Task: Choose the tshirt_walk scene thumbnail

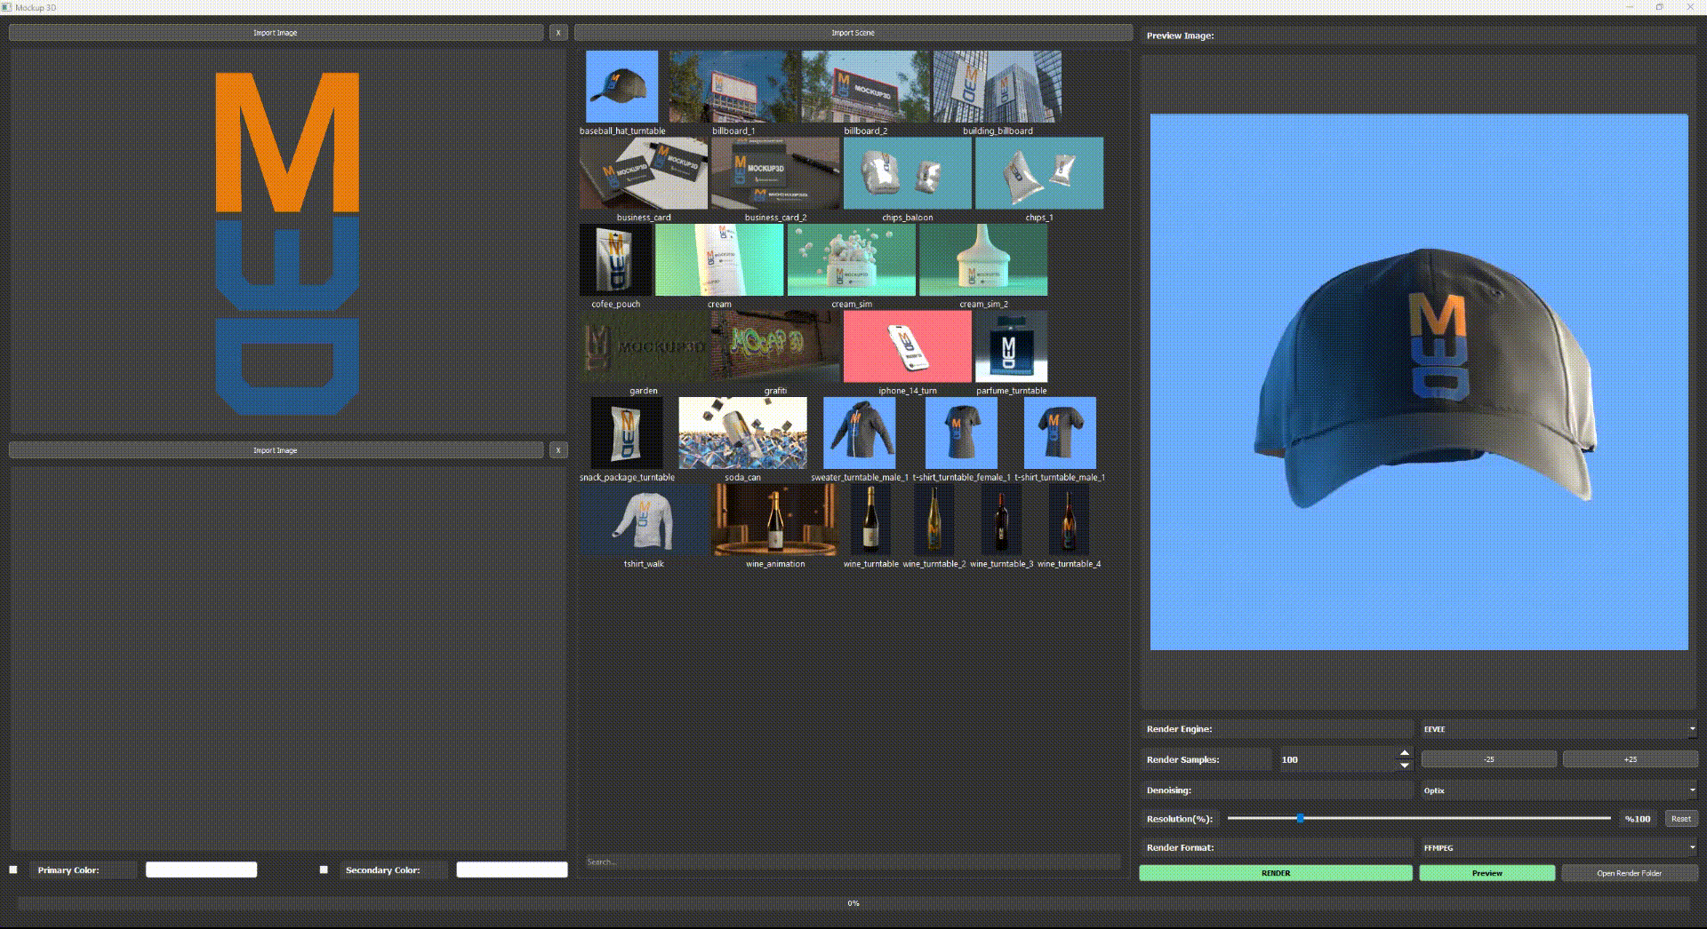Action: click(x=644, y=520)
